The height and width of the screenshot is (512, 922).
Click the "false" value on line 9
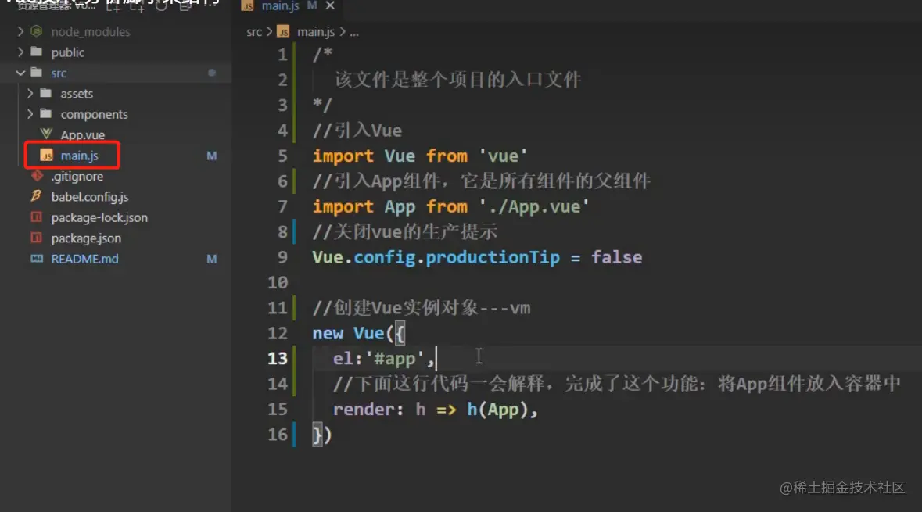[616, 257]
